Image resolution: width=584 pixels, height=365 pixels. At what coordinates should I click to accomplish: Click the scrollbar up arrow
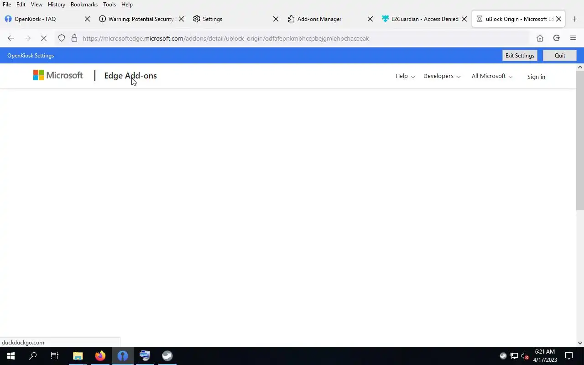pos(580,67)
